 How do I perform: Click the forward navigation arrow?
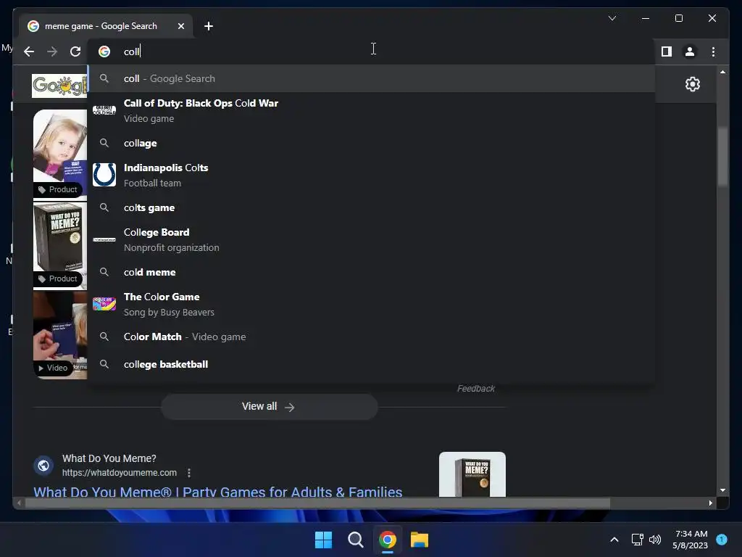tap(52, 51)
